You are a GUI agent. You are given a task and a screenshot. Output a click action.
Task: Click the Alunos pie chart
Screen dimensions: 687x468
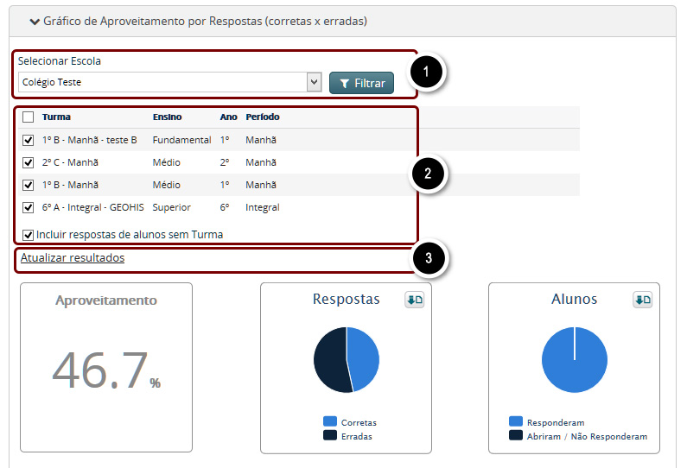pos(574,360)
